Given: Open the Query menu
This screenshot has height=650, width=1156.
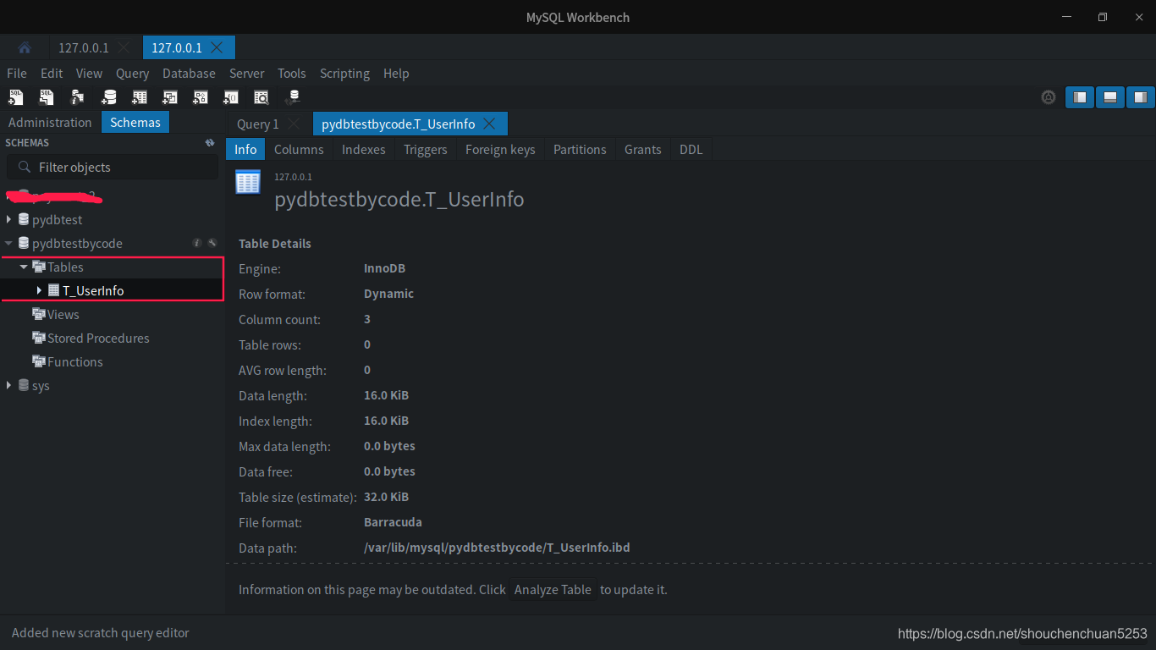Looking at the screenshot, I should 133,74.
